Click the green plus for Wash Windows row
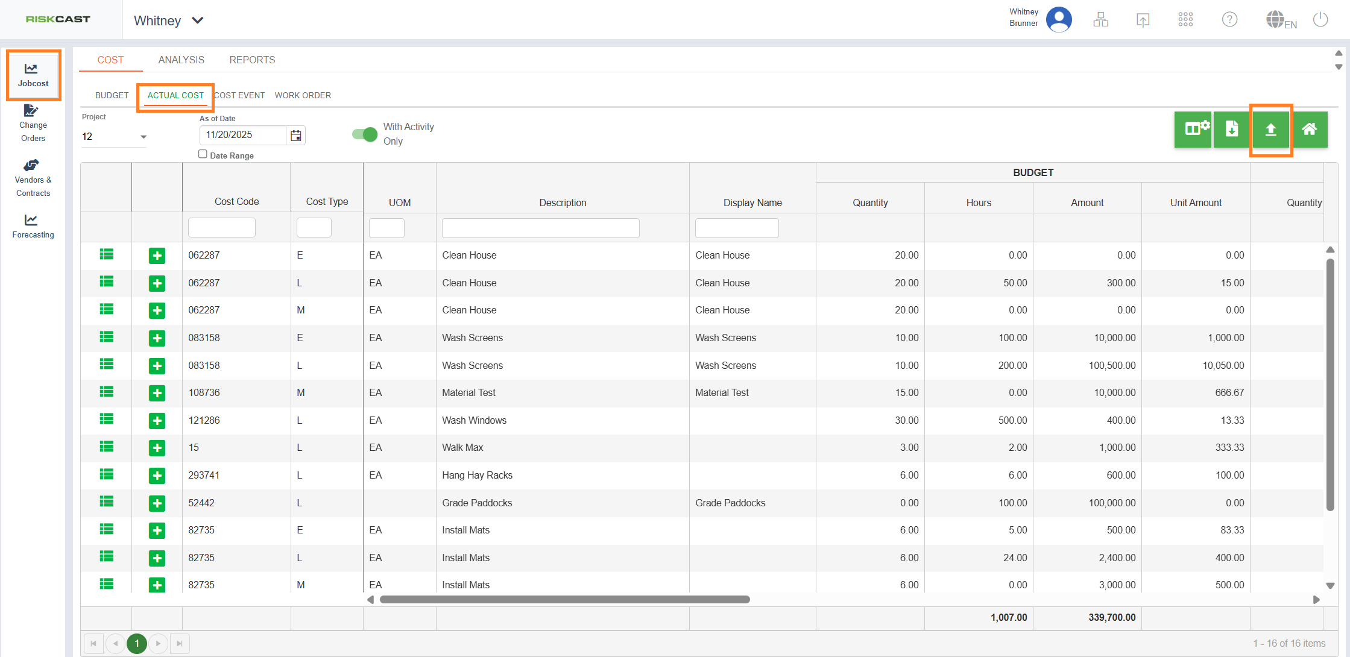Viewport: 1350px width, 657px height. [x=157, y=421]
